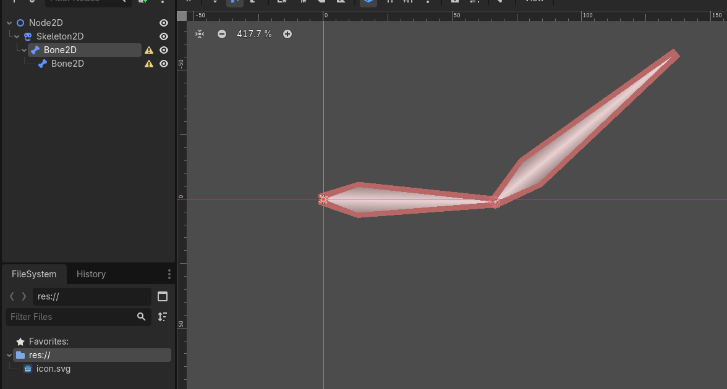
Task: Collapse the Skeleton2D node children
Action: [x=17, y=36]
